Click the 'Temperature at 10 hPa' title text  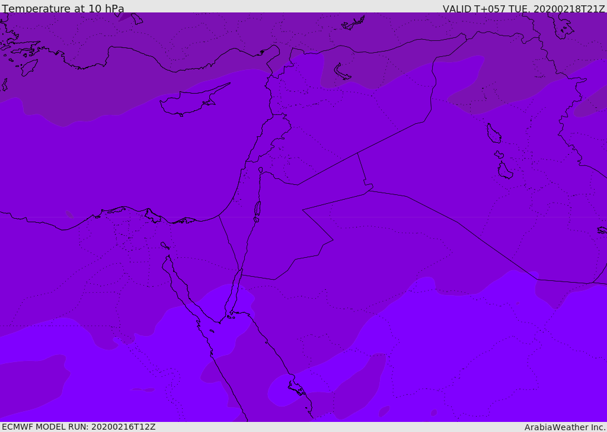point(63,8)
